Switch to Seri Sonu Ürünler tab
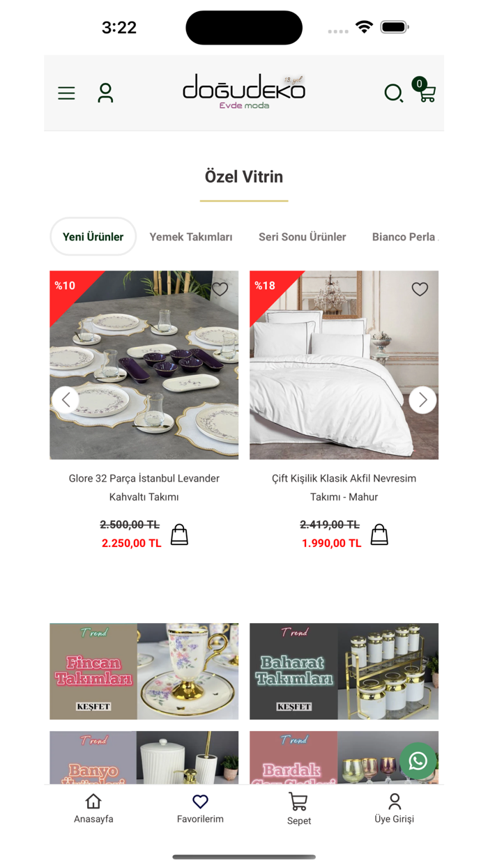Viewport: 488px width, 867px height. coord(302,237)
